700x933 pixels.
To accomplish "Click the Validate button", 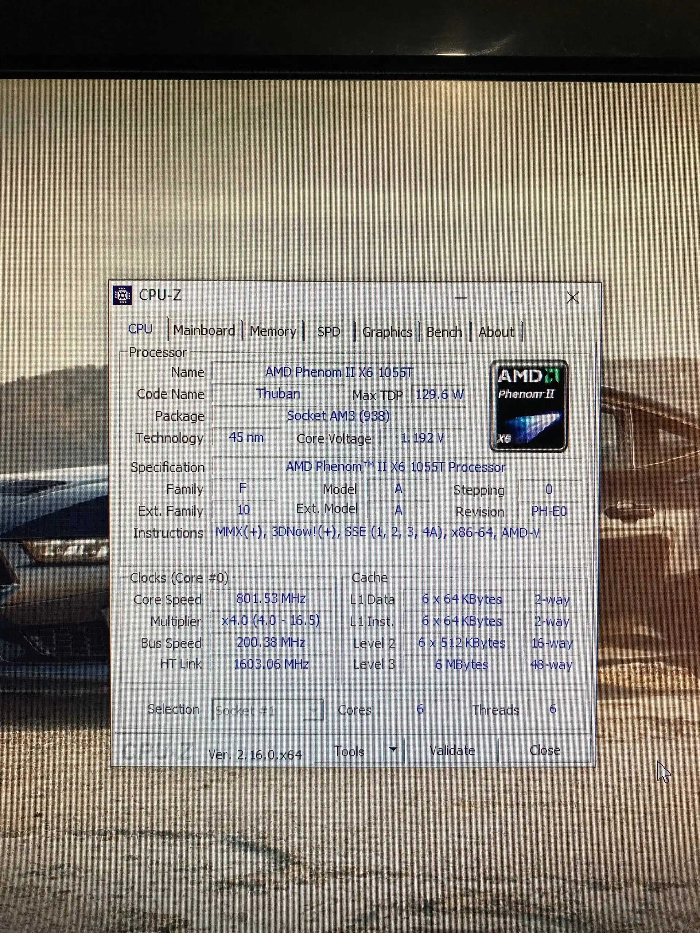I will 452,750.
